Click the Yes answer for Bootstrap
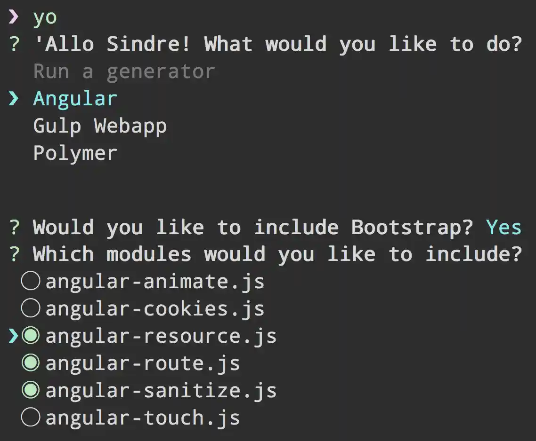This screenshot has width=536, height=441. (x=504, y=228)
